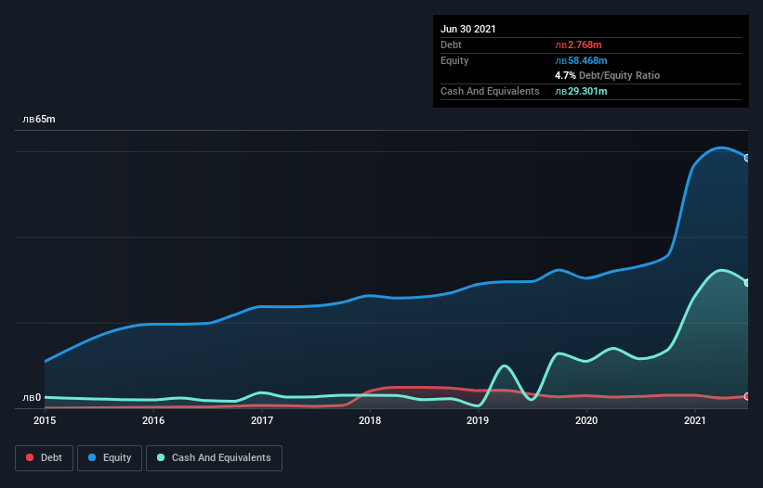Viewport: 763px width, 488px height.
Task: Click the 2016 x-axis label
Action: pyautogui.click(x=153, y=420)
